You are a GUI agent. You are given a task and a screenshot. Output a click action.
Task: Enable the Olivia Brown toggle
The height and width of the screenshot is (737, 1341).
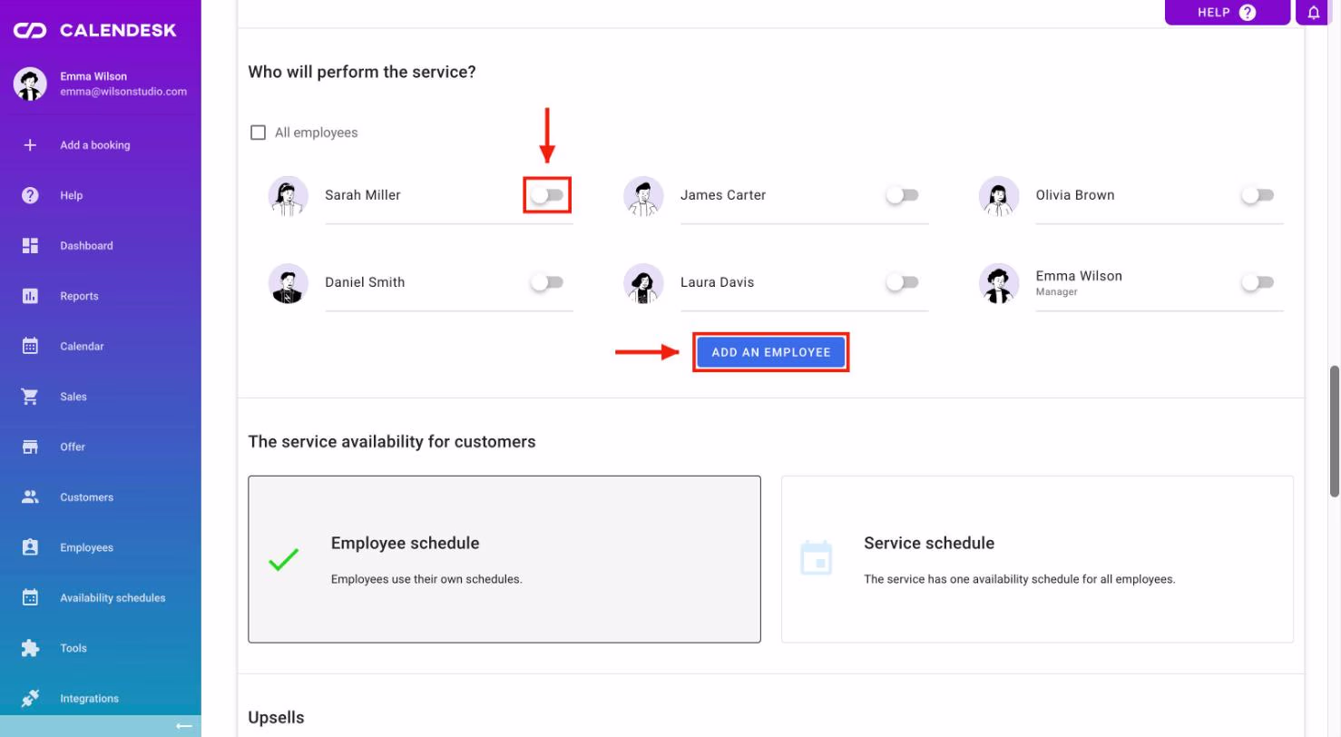click(1258, 195)
